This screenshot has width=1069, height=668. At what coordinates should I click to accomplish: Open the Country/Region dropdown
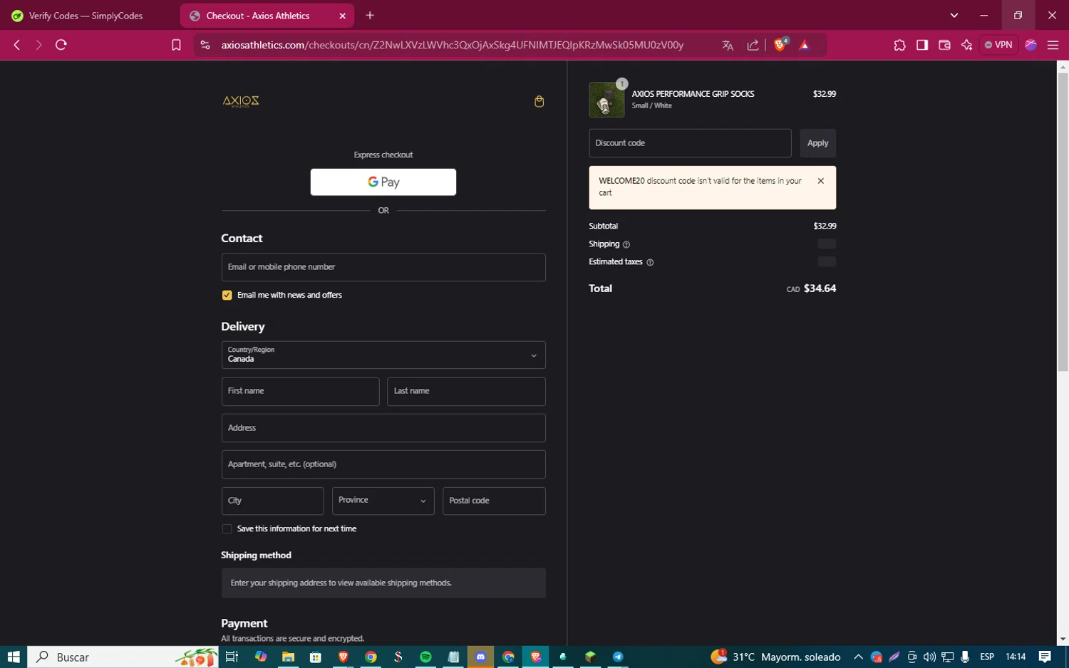point(383,355)
